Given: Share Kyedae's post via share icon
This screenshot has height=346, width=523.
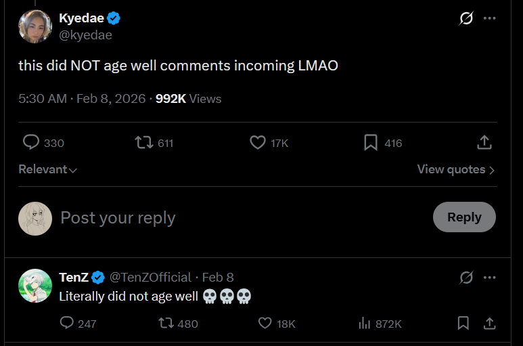Looking at the screenshot, I should point(484,142).
